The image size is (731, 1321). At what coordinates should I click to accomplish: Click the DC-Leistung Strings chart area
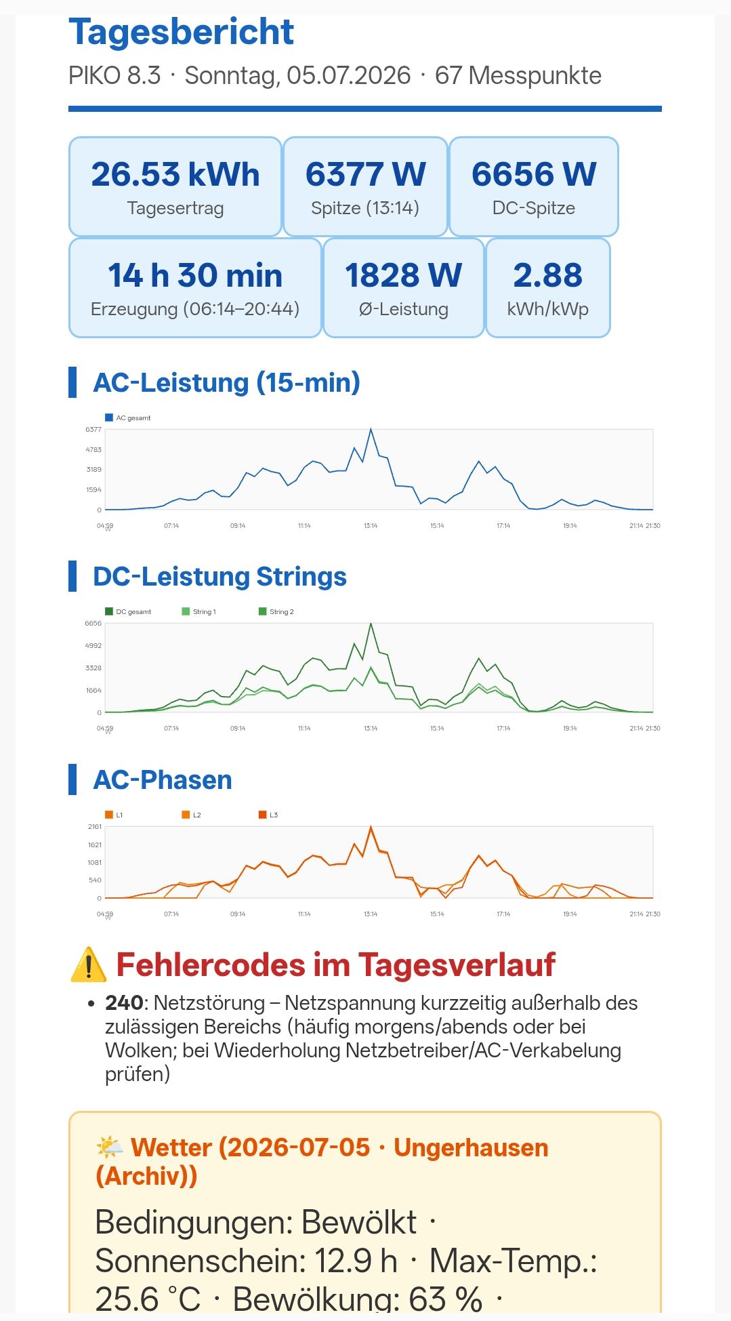[379, 668]
